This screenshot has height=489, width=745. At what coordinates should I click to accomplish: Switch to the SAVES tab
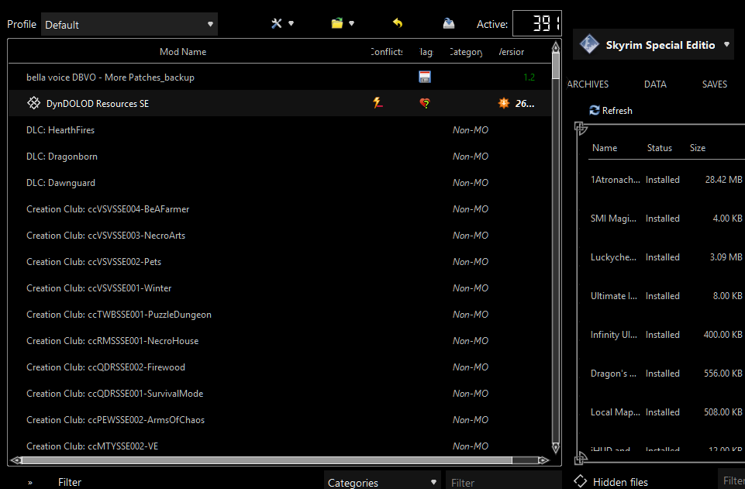click(715, 84)
